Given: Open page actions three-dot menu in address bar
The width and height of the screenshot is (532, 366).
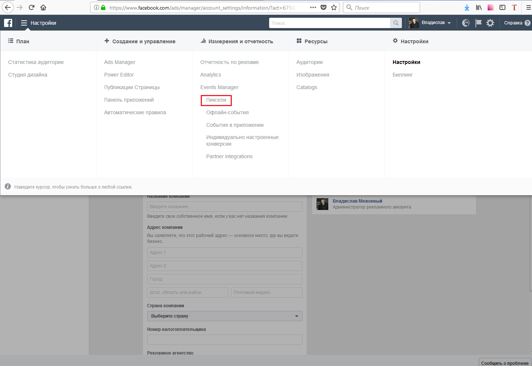Looking at the screenshot, I should pos(313,7).
